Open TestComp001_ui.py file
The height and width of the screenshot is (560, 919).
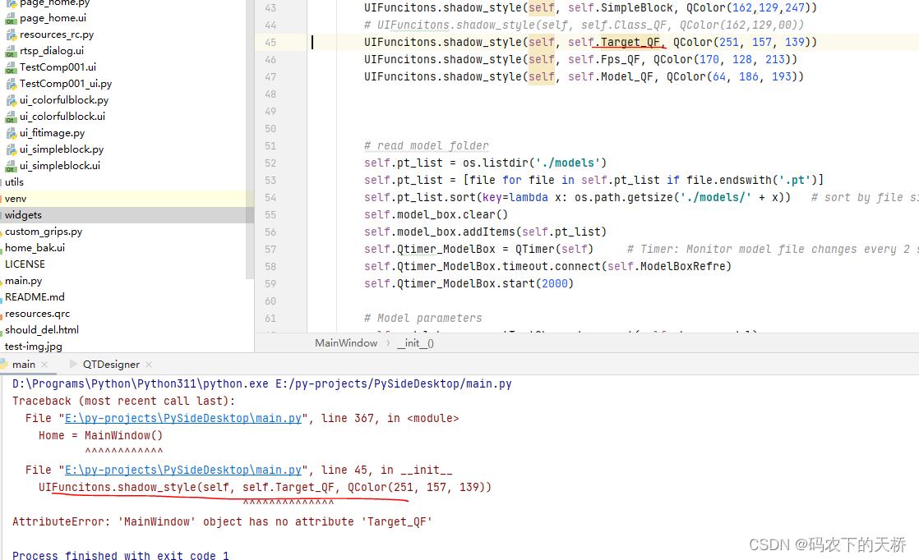pos(66,84)
